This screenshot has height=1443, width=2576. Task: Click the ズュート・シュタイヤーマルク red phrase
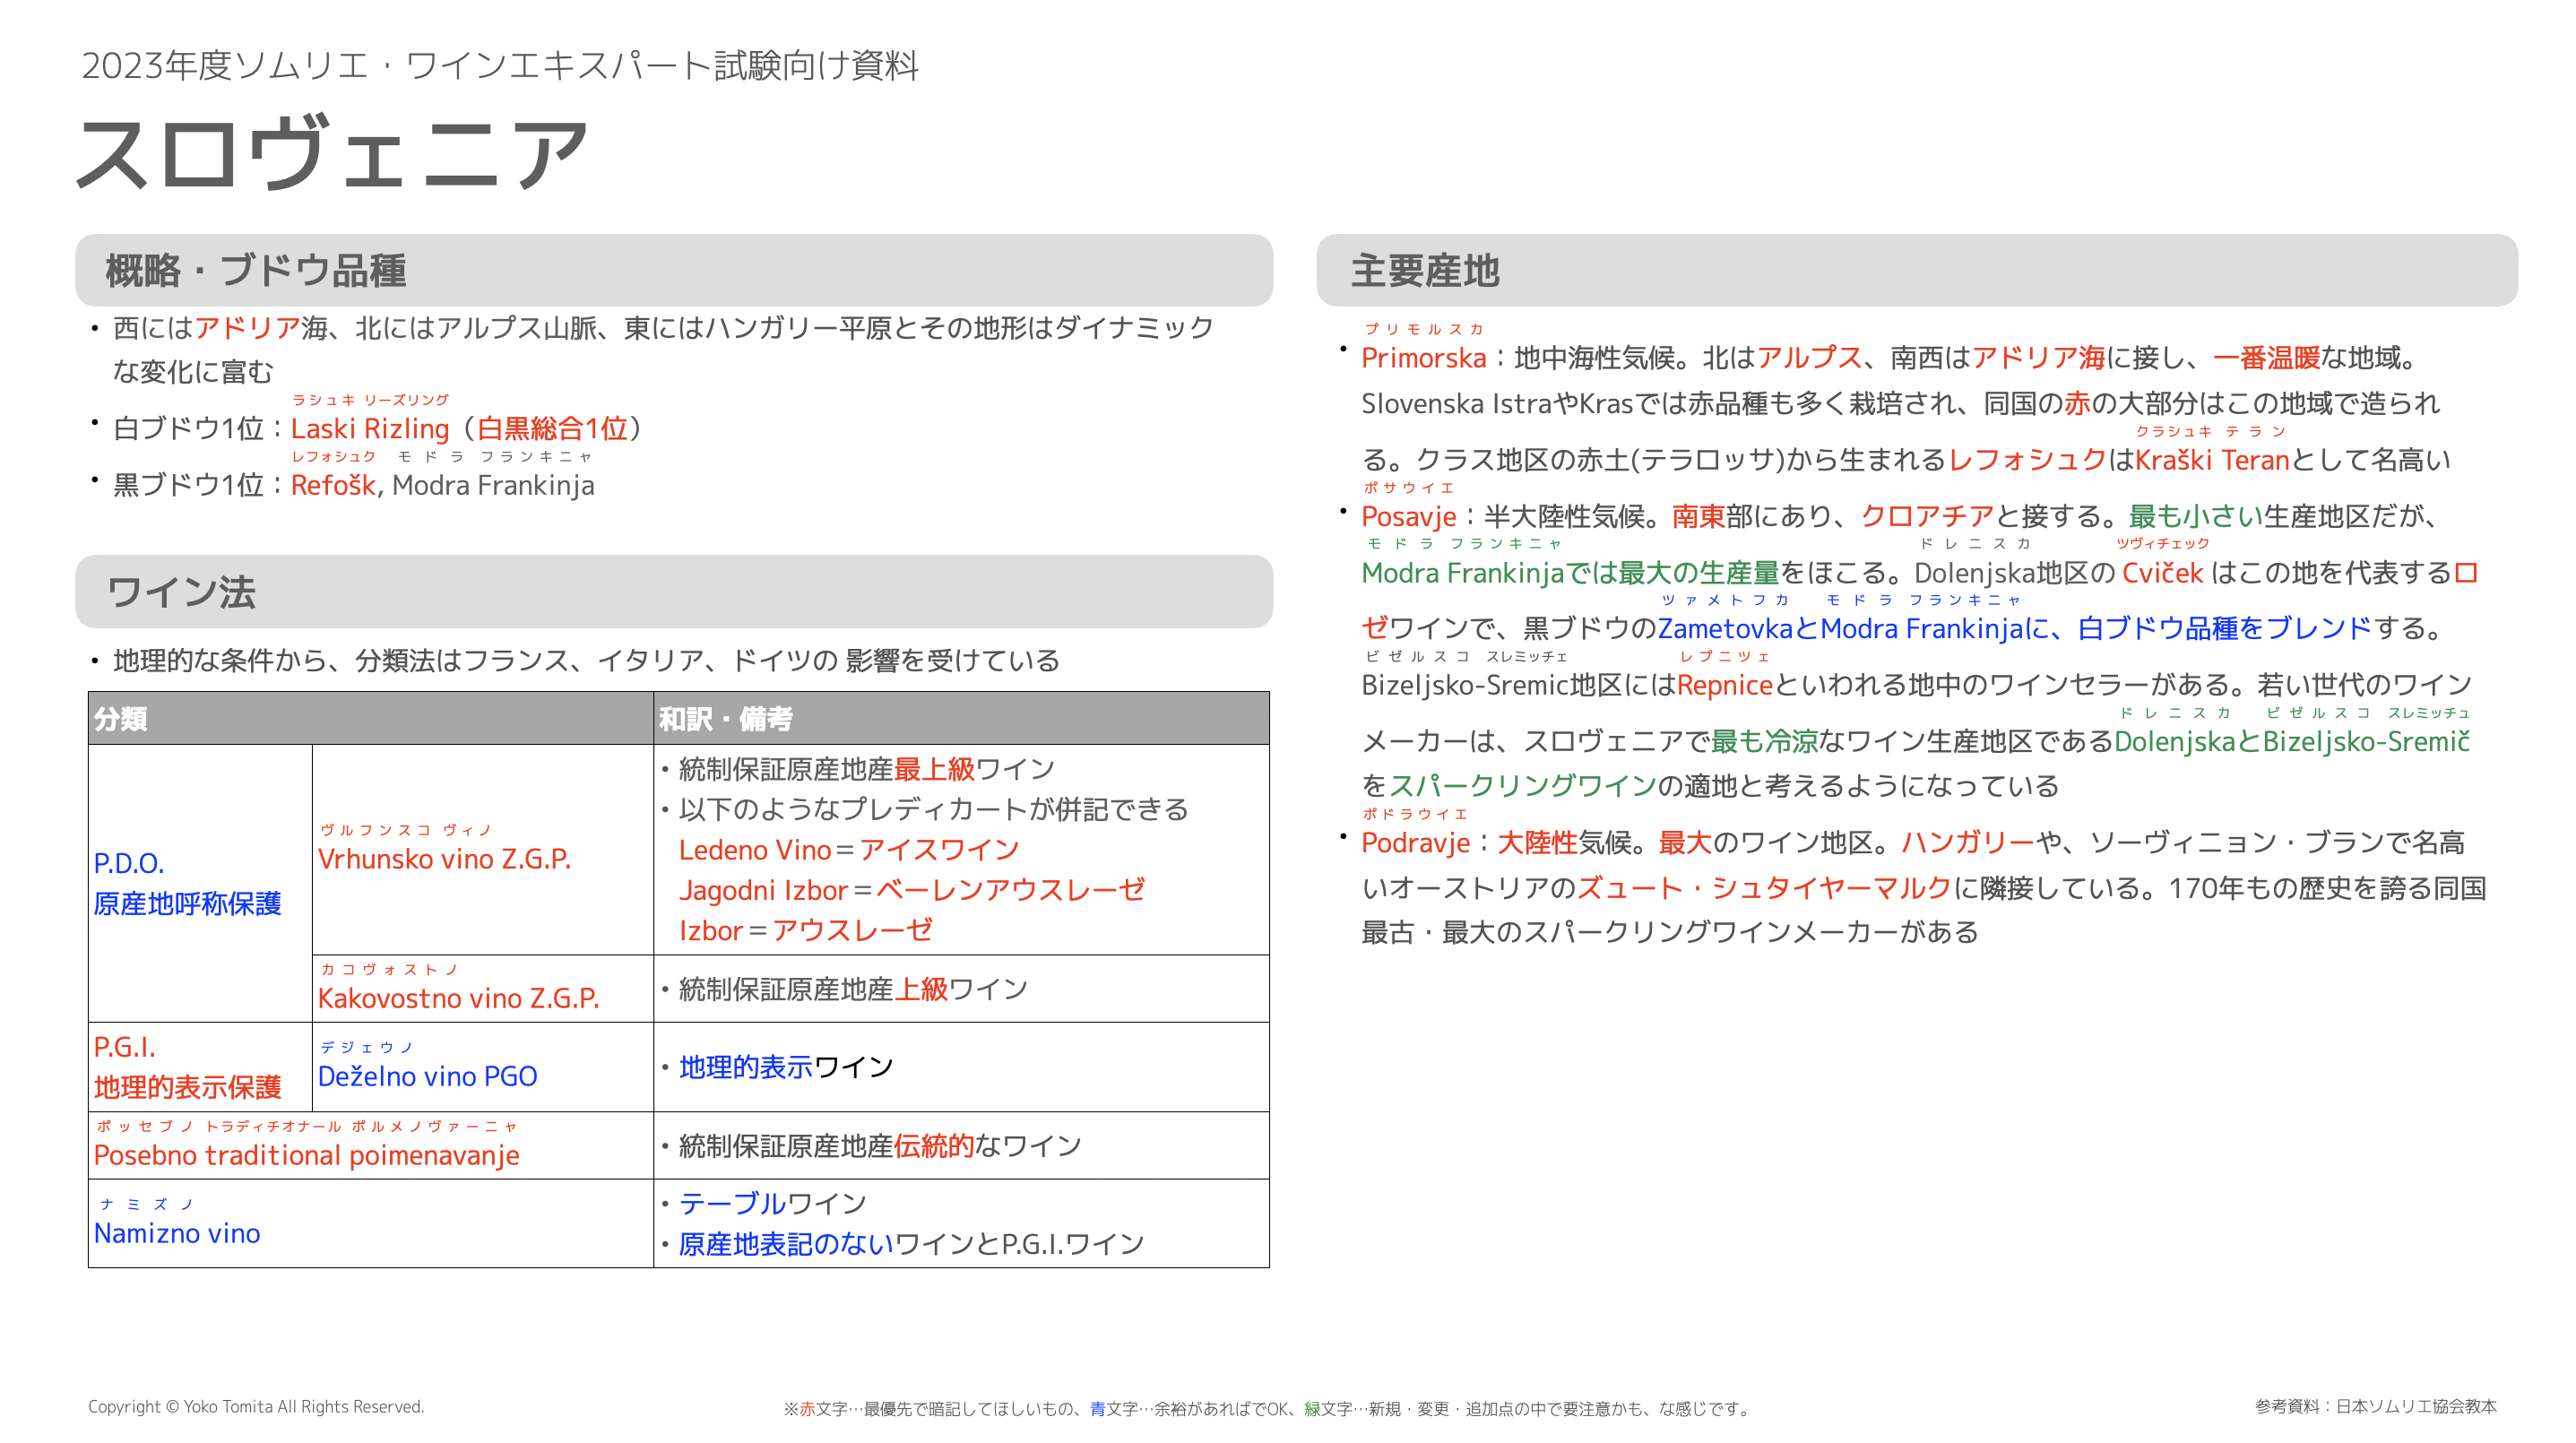click(1764, 888)
